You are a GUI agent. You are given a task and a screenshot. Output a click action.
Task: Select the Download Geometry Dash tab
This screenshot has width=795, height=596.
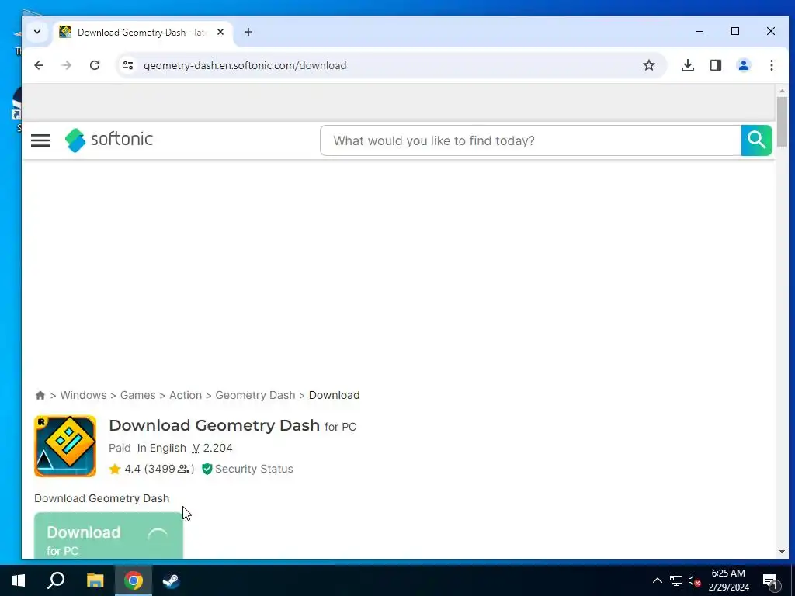pyautogui.click(x=143, y=33)
